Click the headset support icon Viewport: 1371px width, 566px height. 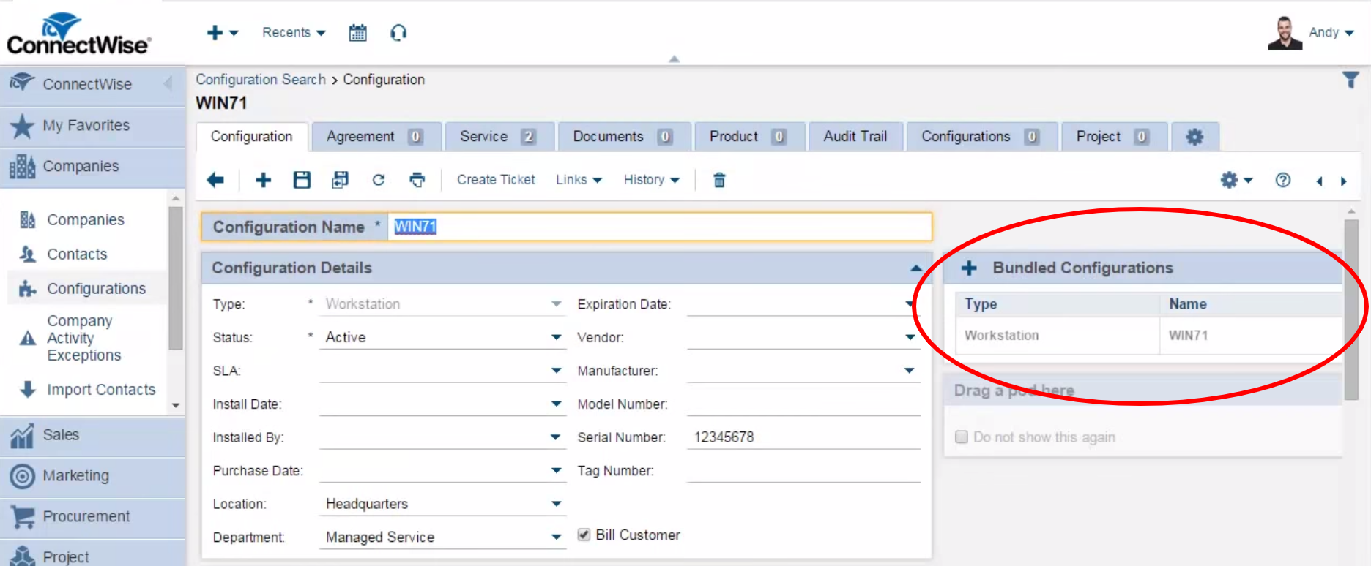398,33
